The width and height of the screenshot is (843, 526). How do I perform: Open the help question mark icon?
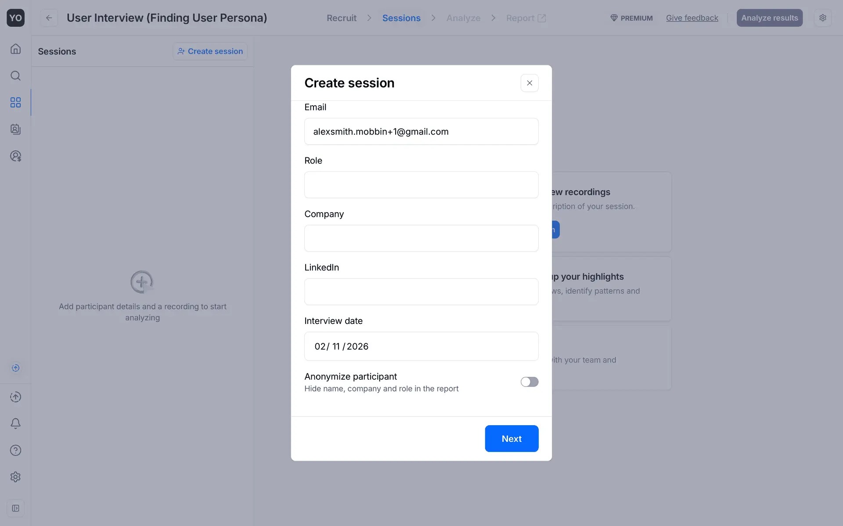click(15, 450)
